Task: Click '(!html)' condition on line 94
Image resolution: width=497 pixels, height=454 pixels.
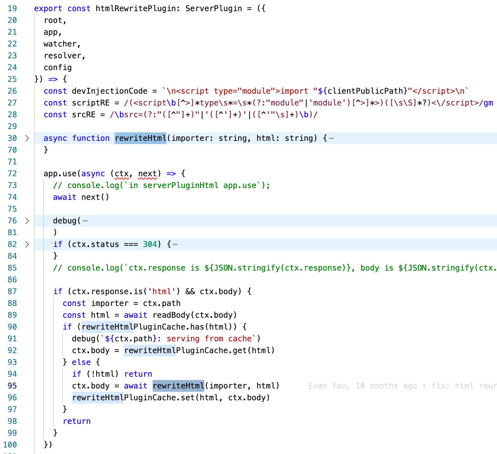Action: 102,374
